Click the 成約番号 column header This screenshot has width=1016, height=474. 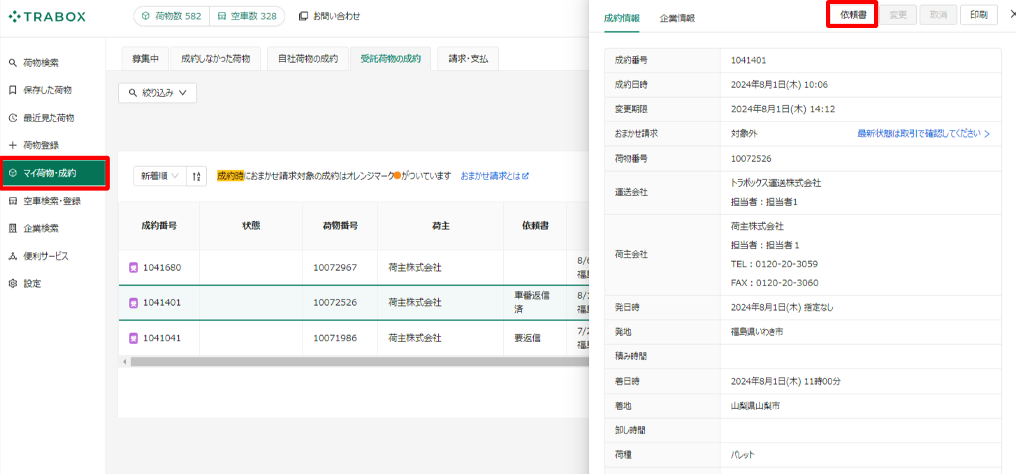(159, 225)
